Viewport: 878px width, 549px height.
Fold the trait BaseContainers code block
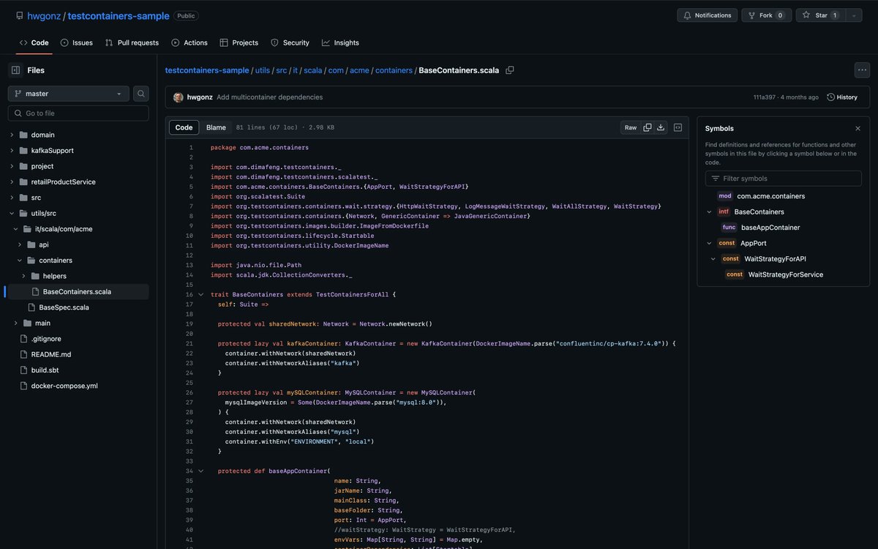[200, 294]
